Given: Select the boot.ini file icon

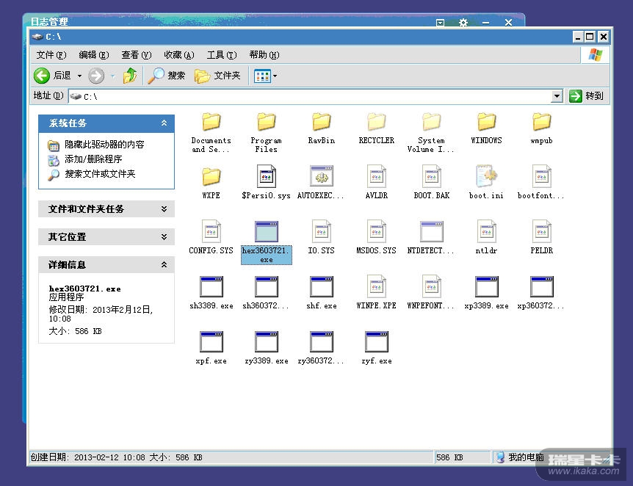Looking at the screenshot, I should (486, 178).
